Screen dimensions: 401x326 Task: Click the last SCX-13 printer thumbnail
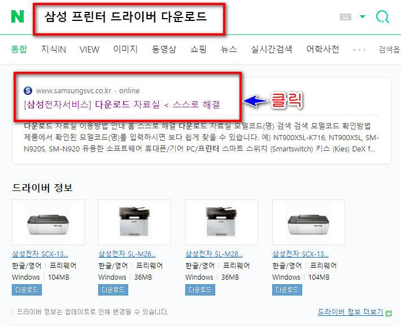pyautogui.click(x=308, y=223)
